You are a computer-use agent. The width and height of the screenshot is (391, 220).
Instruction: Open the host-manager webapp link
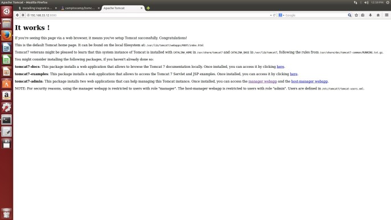tap(310, 81)
